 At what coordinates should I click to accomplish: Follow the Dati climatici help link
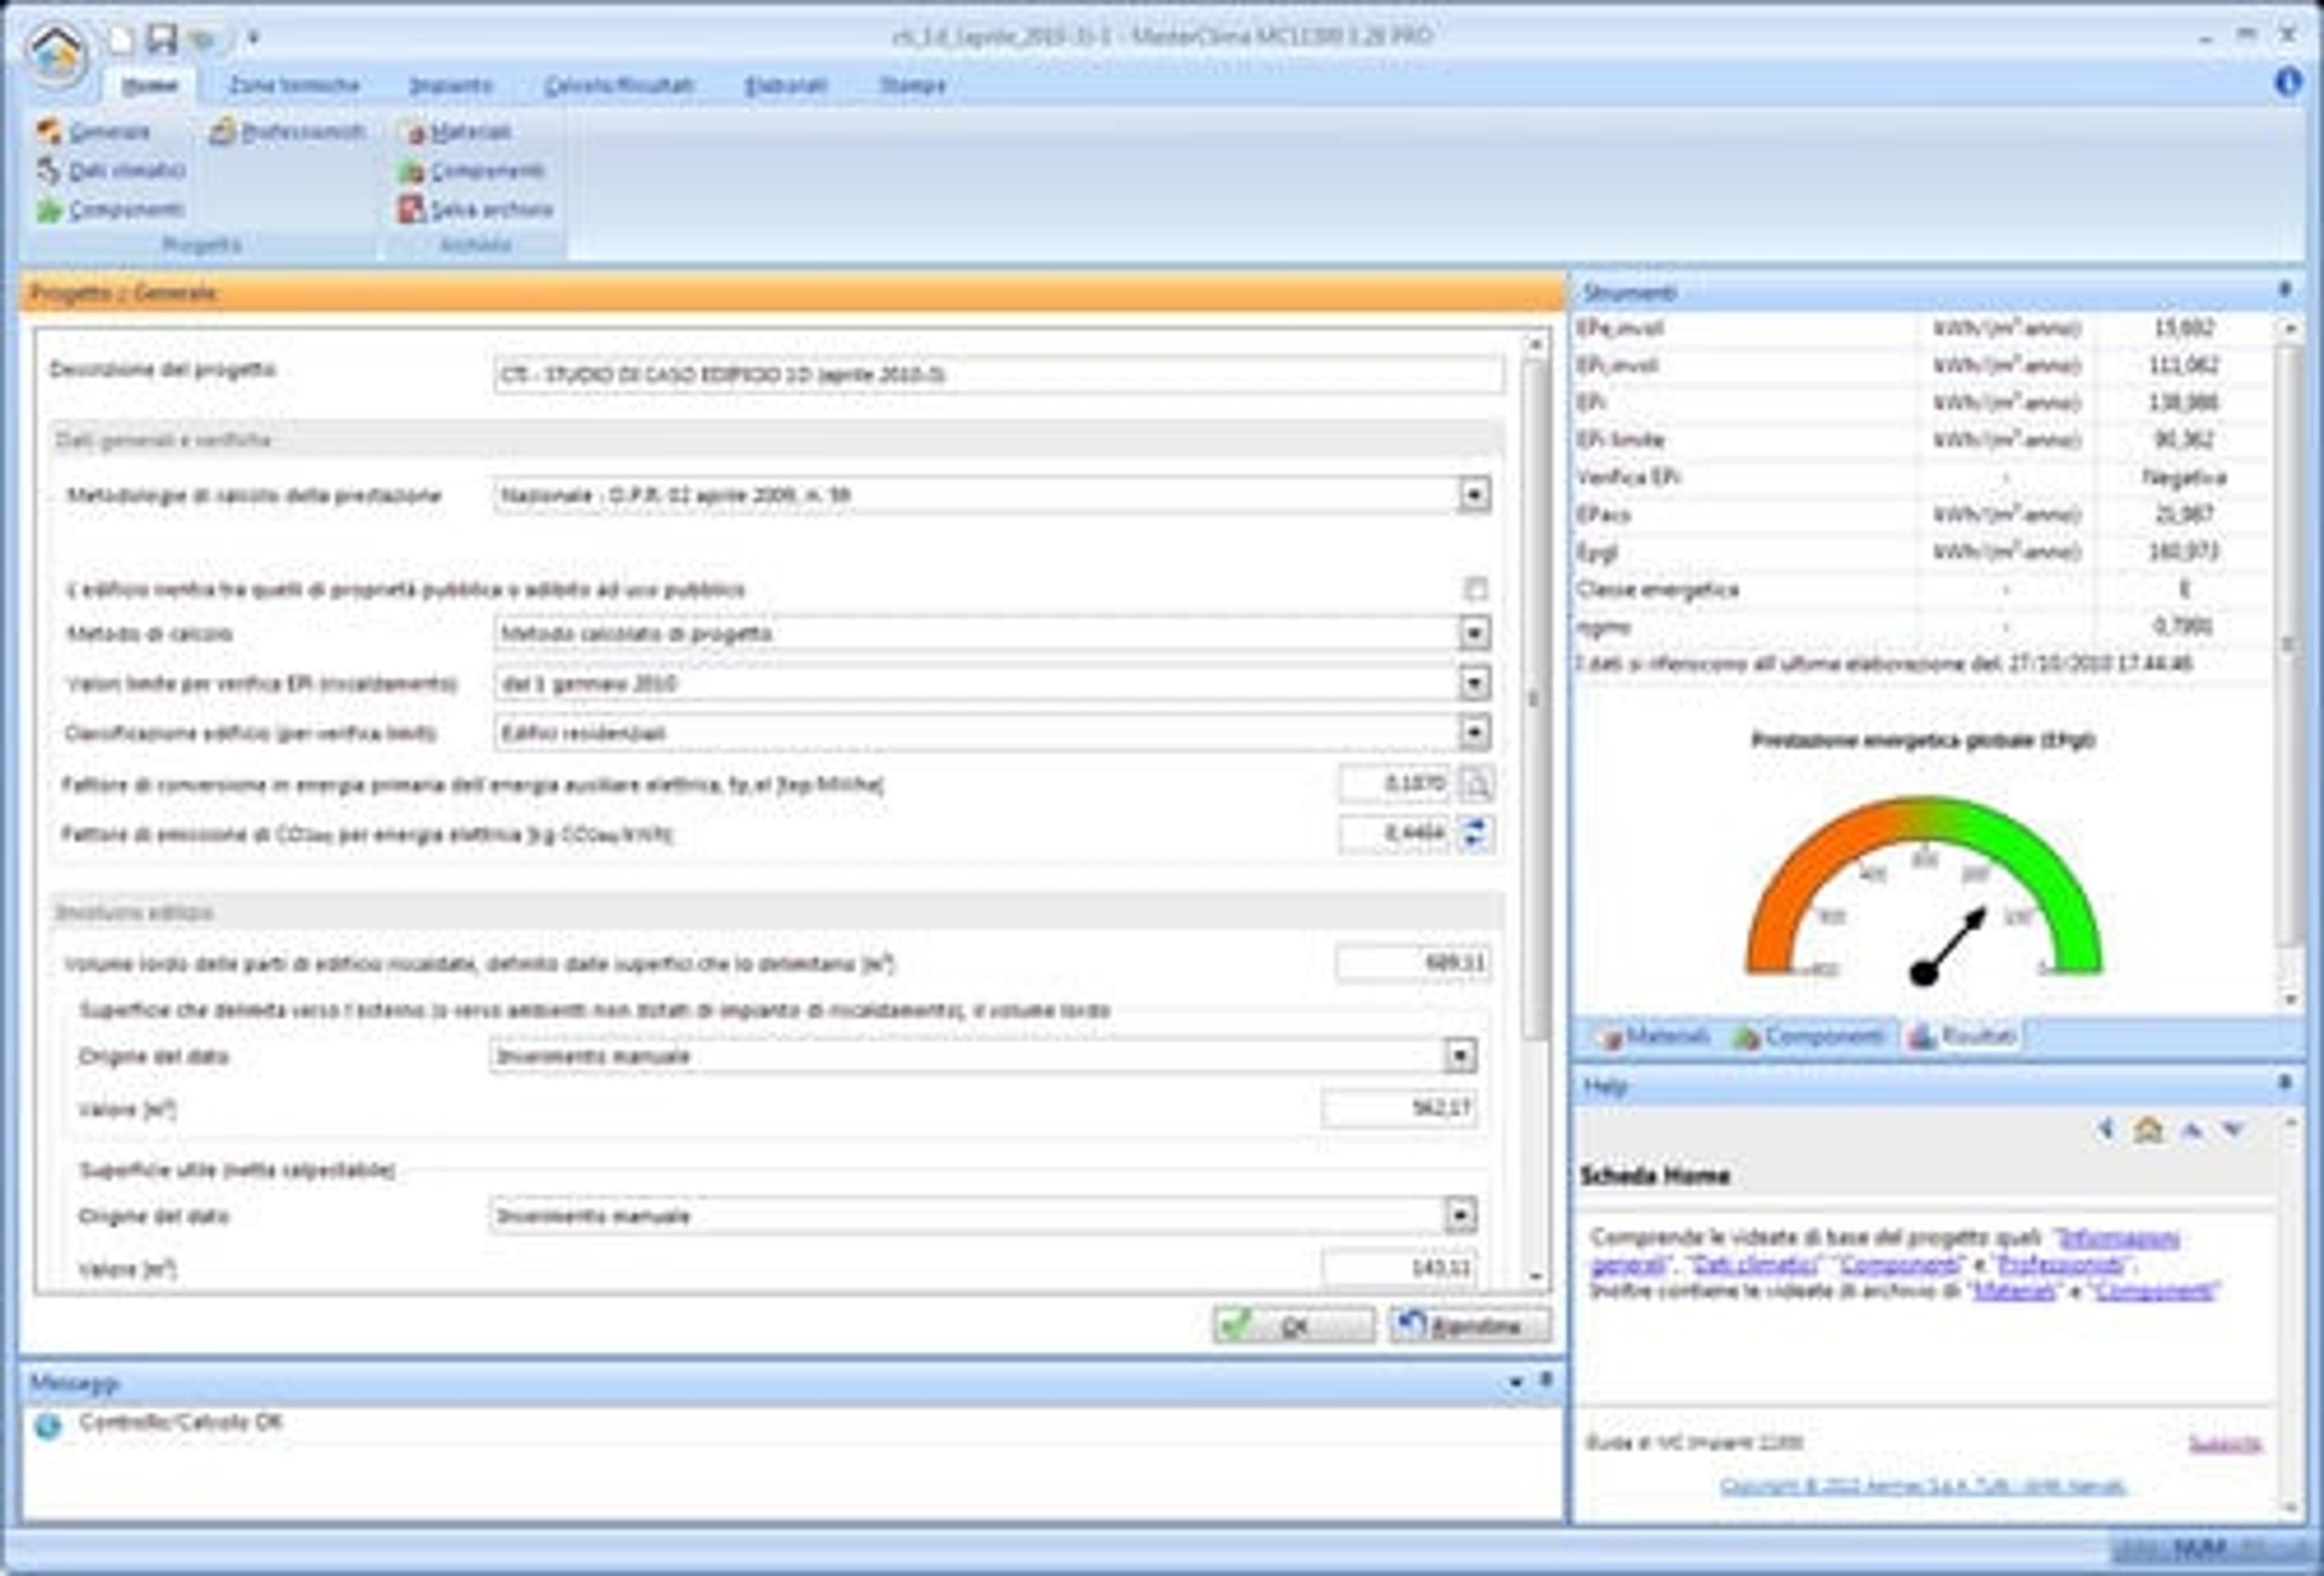[1755, 1264]
